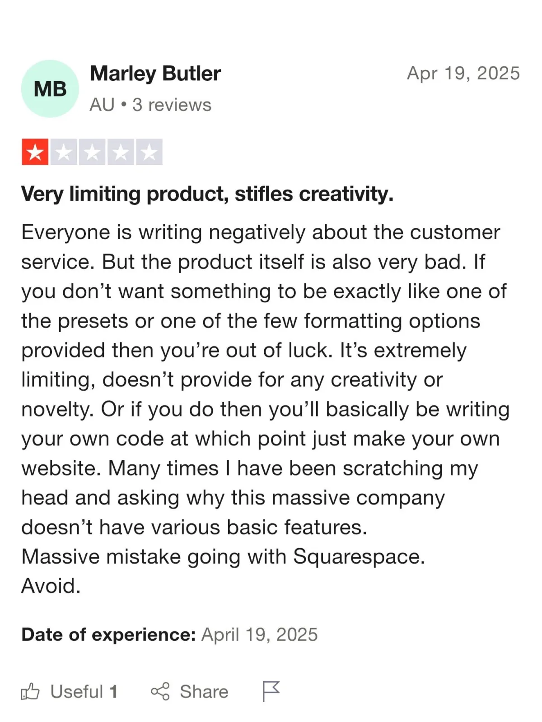Click the Share button label

tap(204, 691)
